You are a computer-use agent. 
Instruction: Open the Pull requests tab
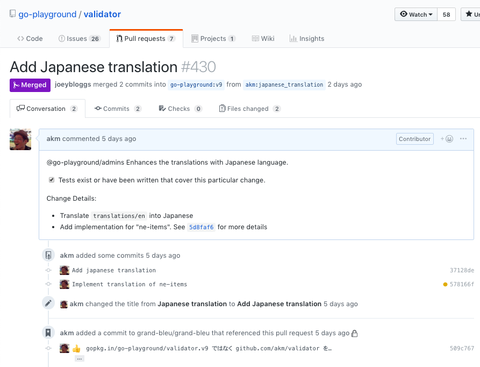[x=146, y=39]
